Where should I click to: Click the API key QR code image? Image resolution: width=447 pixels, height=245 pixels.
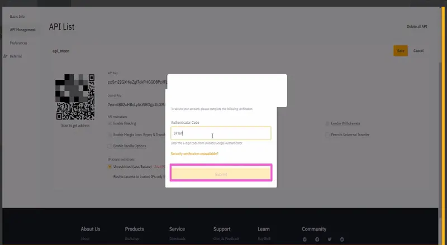(75, 97)
